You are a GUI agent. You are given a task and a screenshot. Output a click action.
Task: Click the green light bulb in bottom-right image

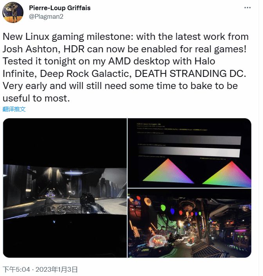coord(163,208)
